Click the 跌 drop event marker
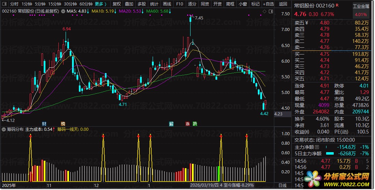Viewport: 375px width, 190px height. (x=195, y=124)
